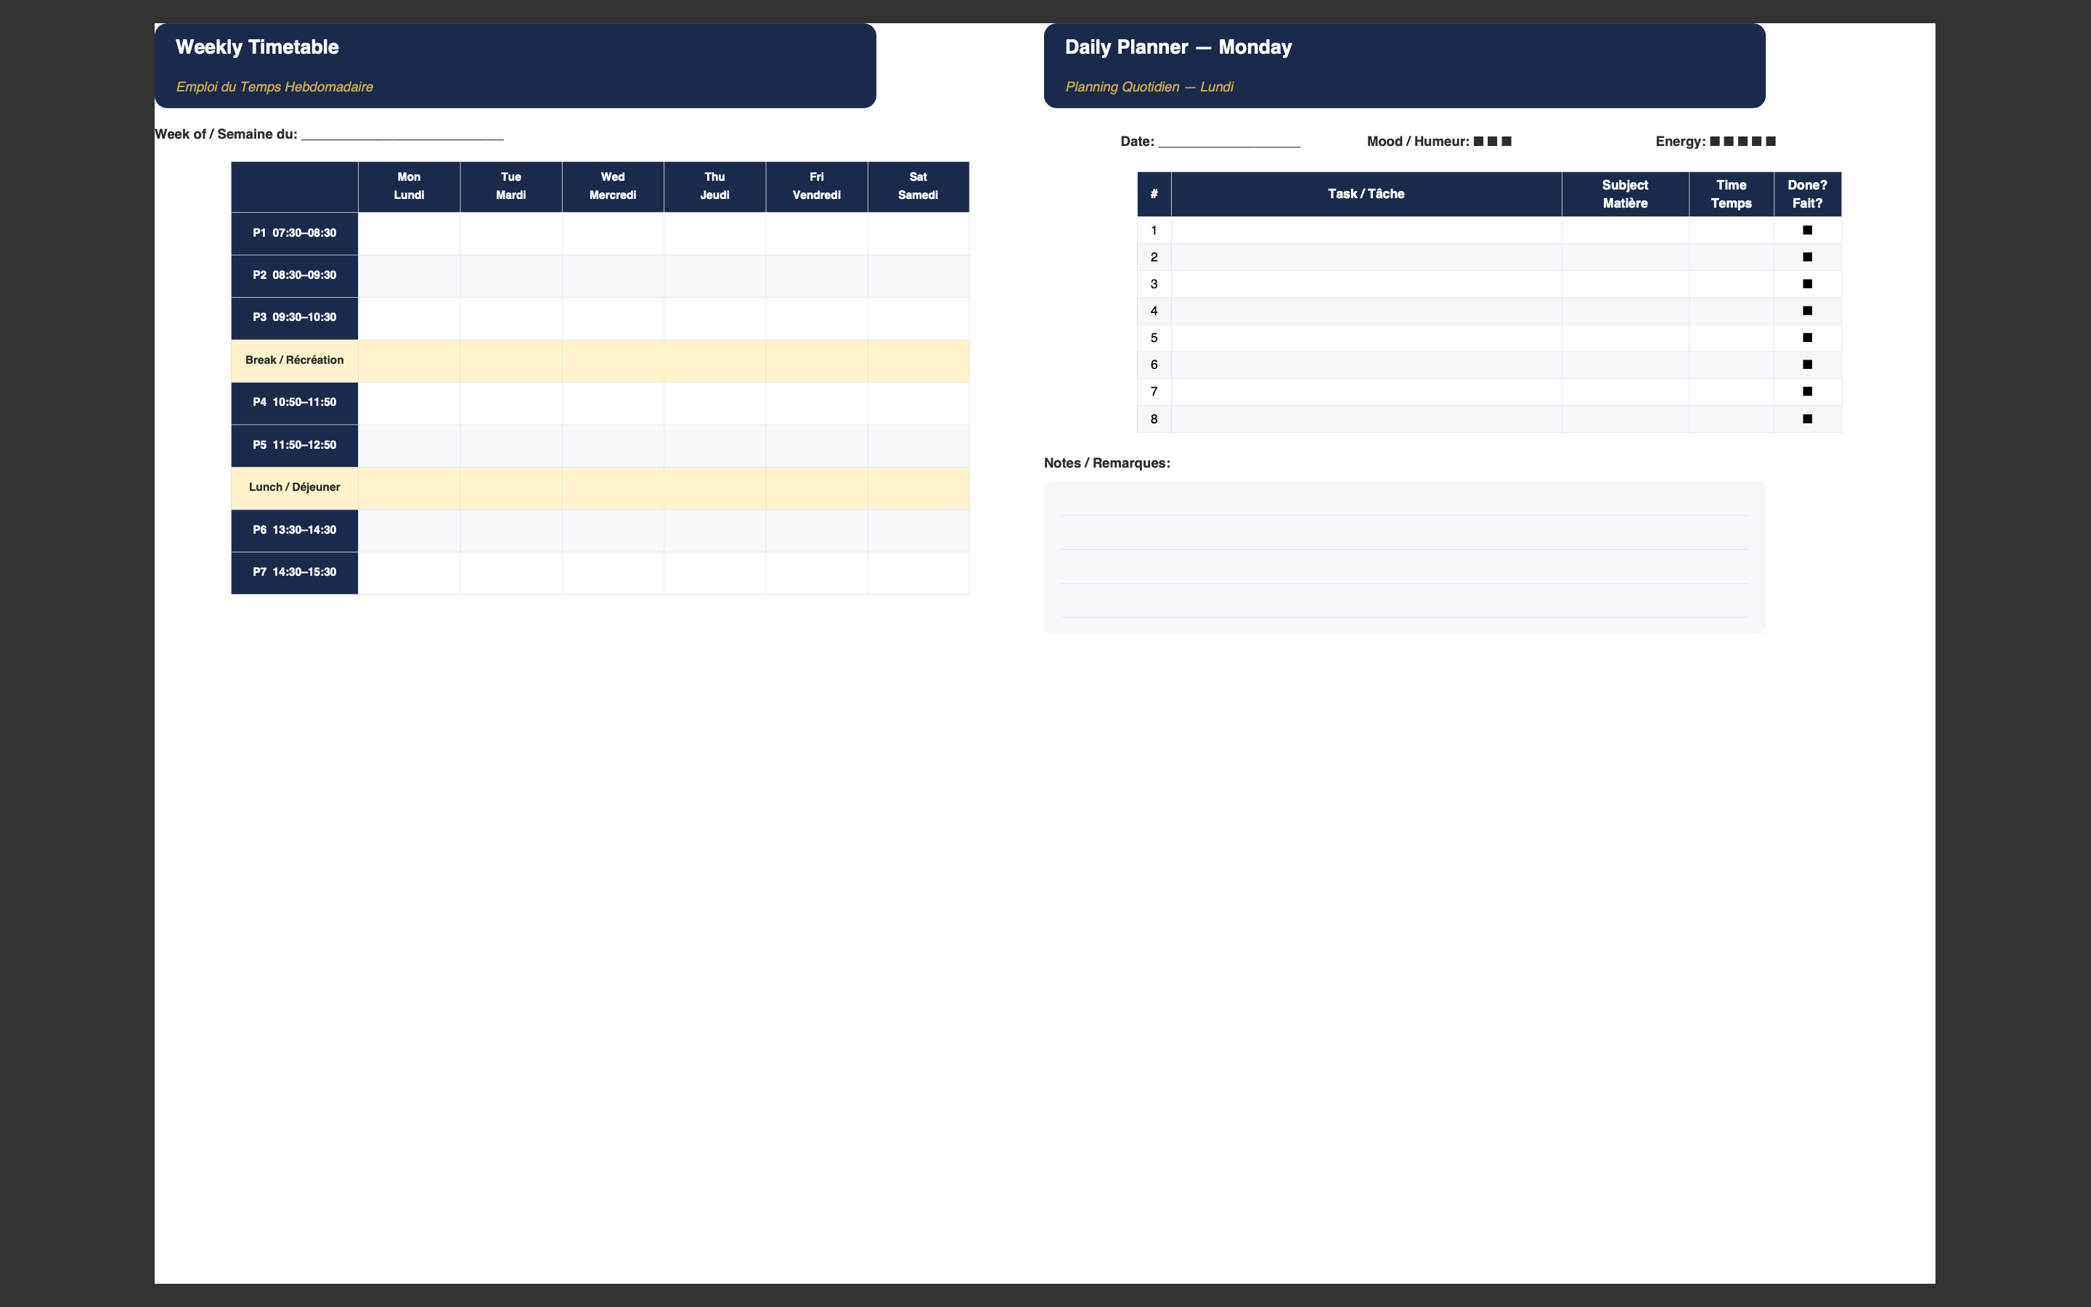Image resolution: width=2091 pixels, height=1307 pixels.
Task: Click the Energy label
Action: pos(1681,142)
